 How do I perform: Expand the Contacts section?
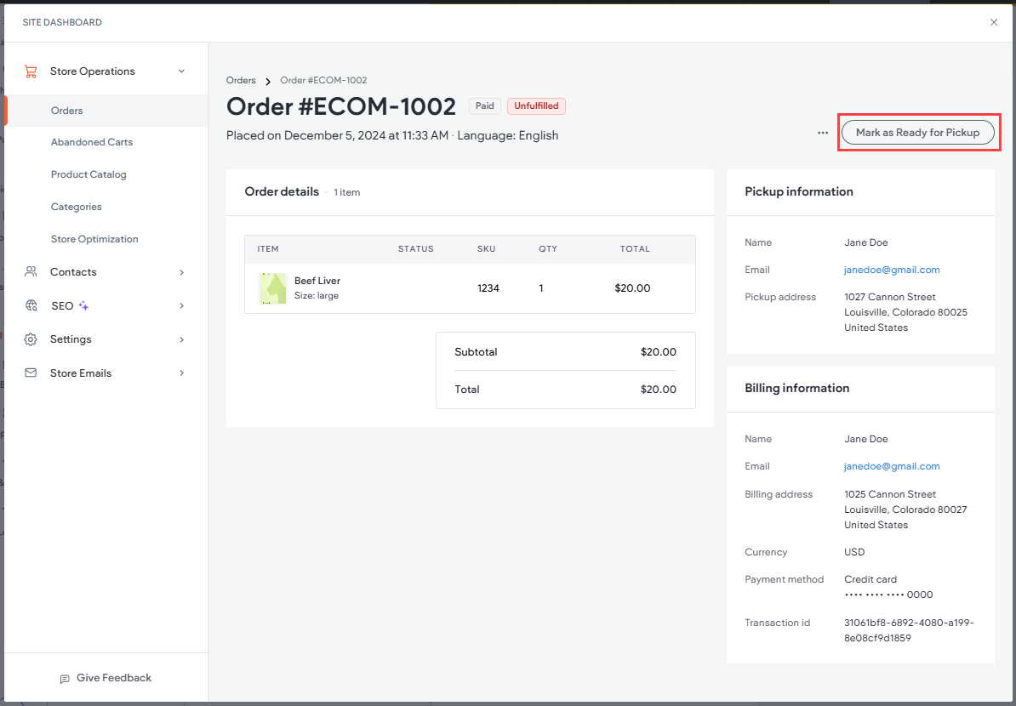[180, 271]
